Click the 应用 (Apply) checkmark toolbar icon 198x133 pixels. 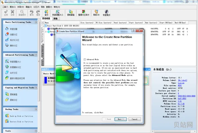click(x=6, y=13)
